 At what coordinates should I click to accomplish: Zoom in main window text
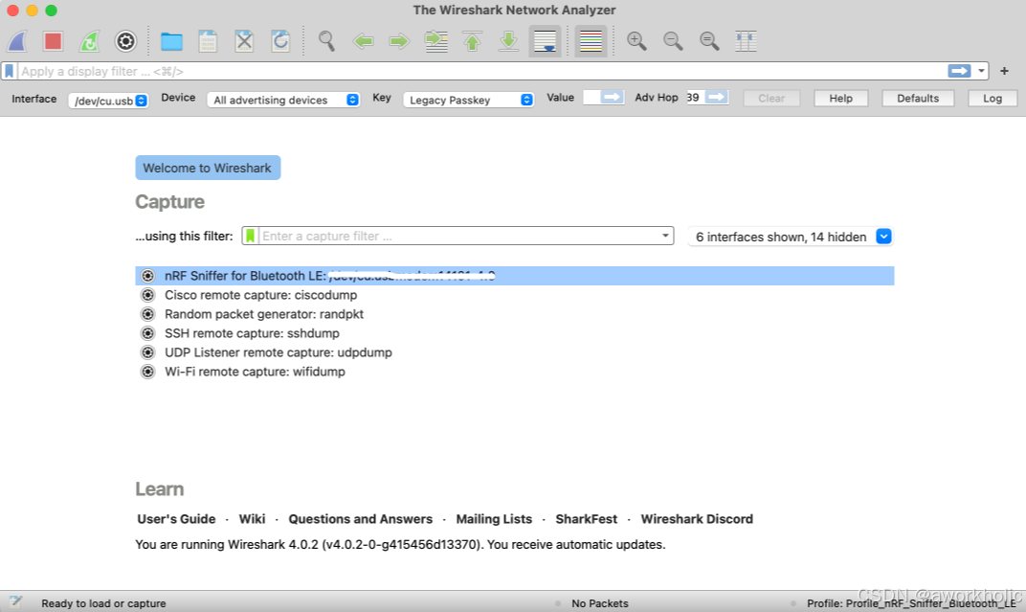pyautogui.click(x=636, y=41)
